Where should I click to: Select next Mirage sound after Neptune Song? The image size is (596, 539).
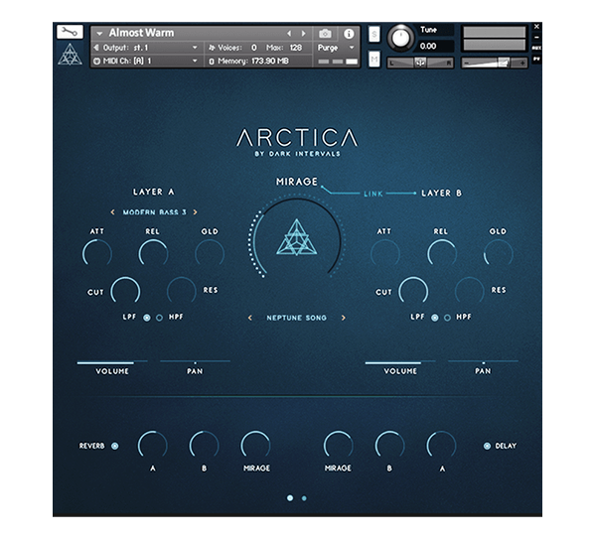pyautogui.click(x=344, y=318)
